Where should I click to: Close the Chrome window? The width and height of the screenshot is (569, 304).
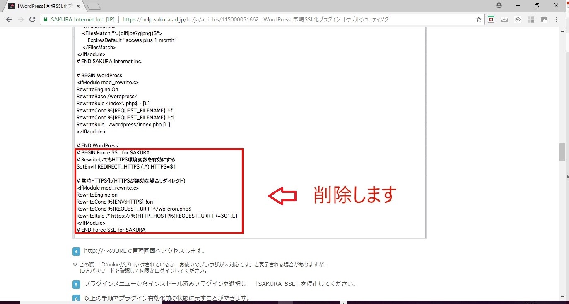[556, 5]
